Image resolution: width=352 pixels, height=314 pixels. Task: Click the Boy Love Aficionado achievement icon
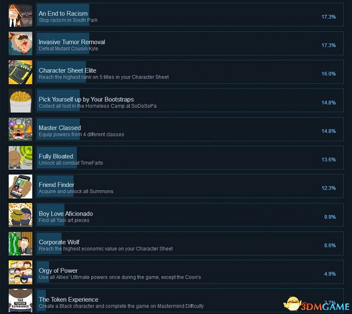pos(20,215)
